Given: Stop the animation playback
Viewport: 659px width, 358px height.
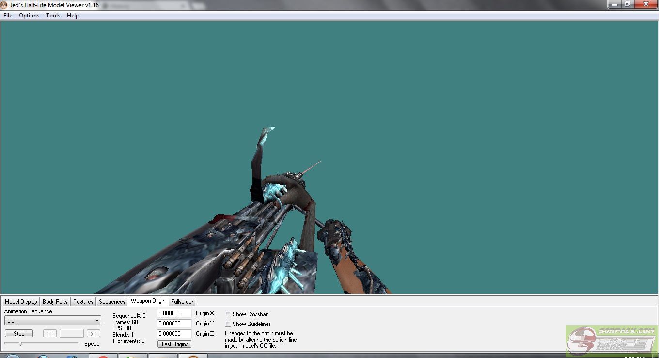Looking at the screenshot, I should (19, 334).
